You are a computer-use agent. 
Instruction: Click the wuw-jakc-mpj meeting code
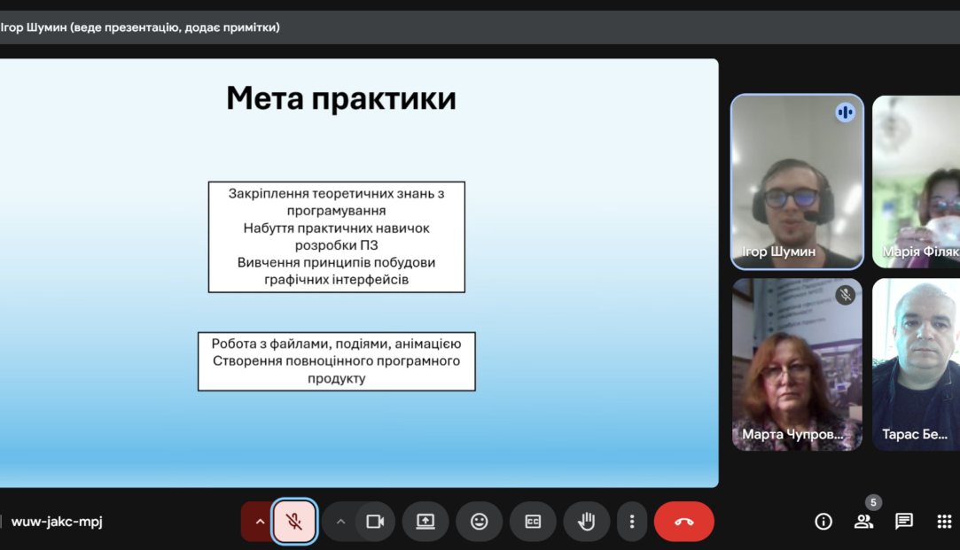click(x=57, y=522)
